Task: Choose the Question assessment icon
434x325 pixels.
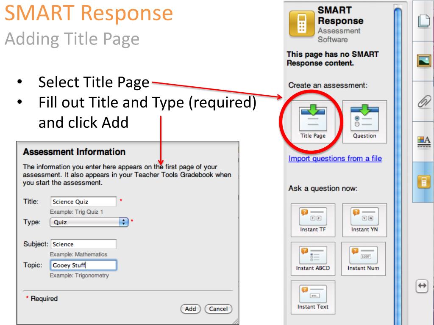Action: tap(364, 122)
